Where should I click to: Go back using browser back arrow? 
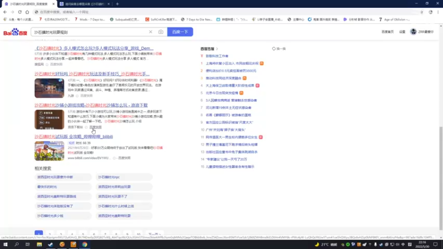[x=5, y=12]
